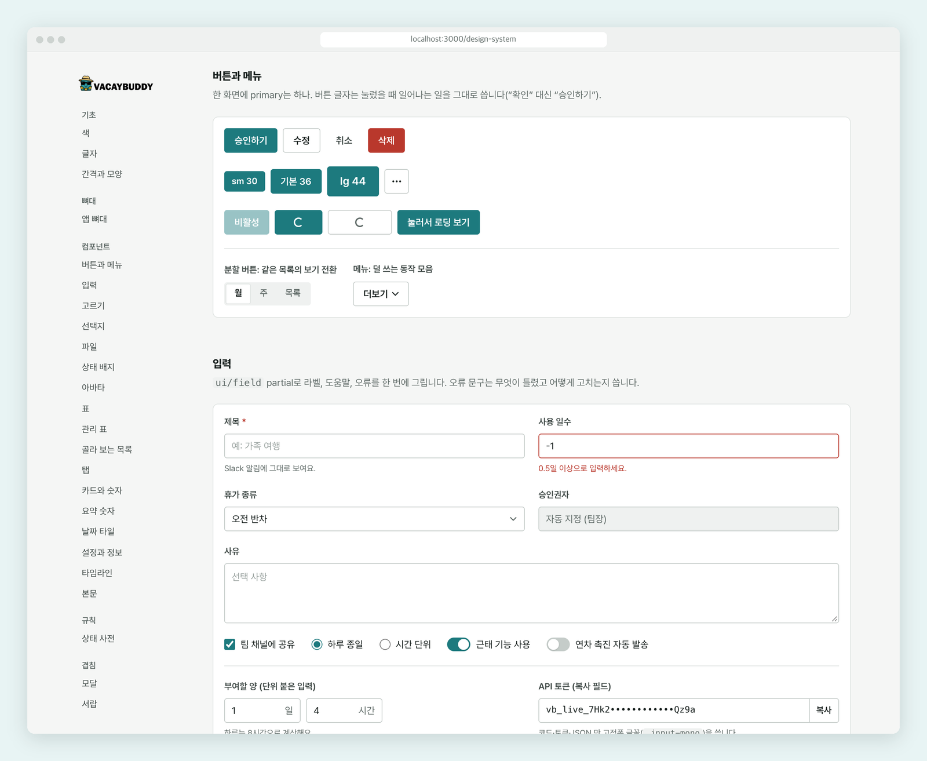Viewport: 927px width, 761px height.
Task: Click the VacayBuddy logo icon
Action: click(86, 83)
